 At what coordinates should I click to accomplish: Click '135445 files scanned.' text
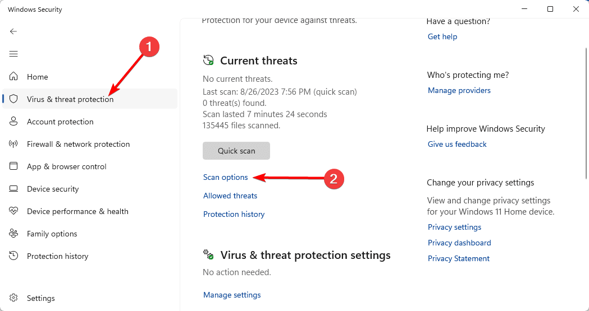click(x=241, y=126)
